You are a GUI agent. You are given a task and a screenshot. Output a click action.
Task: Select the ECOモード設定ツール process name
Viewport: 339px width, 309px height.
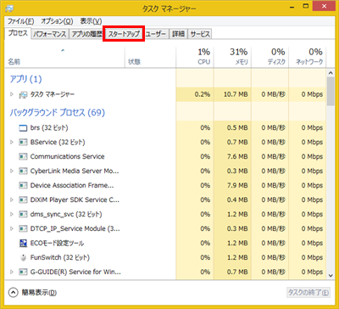pyautogui.click(x=57, y=243)
